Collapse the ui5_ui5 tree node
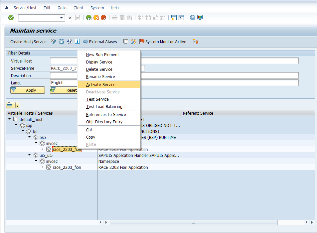 click(30, 155)
